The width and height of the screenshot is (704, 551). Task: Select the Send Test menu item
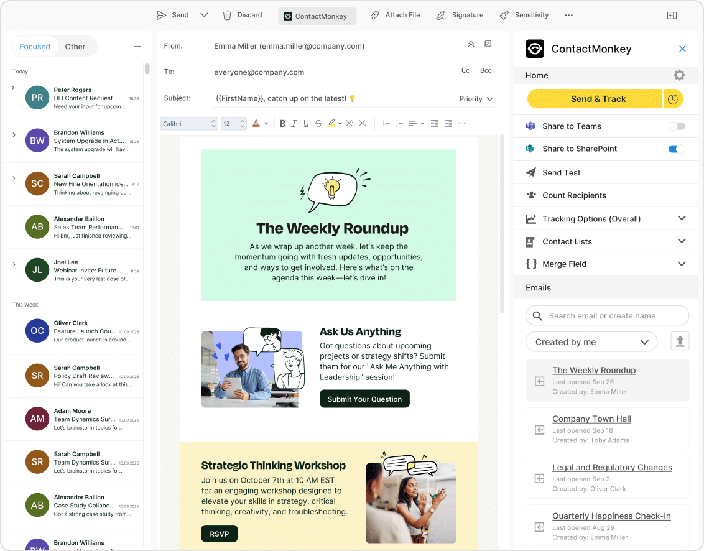coord(561,172)
